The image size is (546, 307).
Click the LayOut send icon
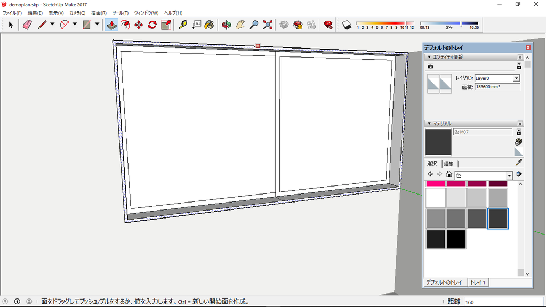point(311,25)
